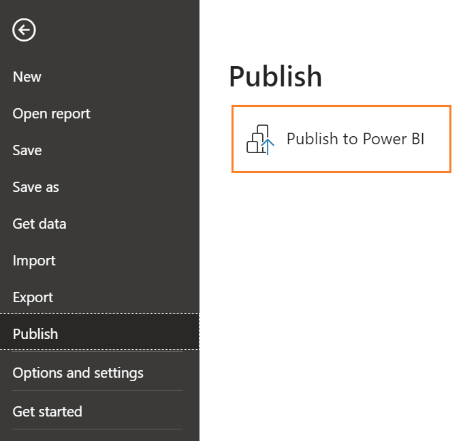Screen dimensions: 463x441
Task: Click the Publish to Power BI label
Action: click(355, 139)
